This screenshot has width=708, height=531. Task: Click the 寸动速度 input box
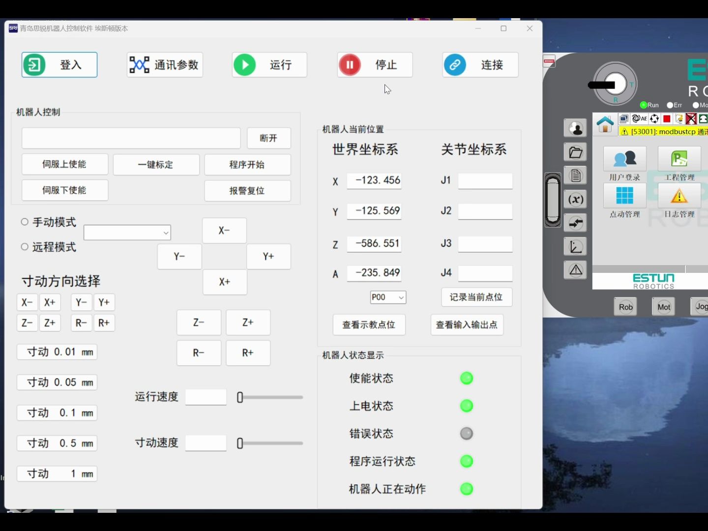click(206, 443)
